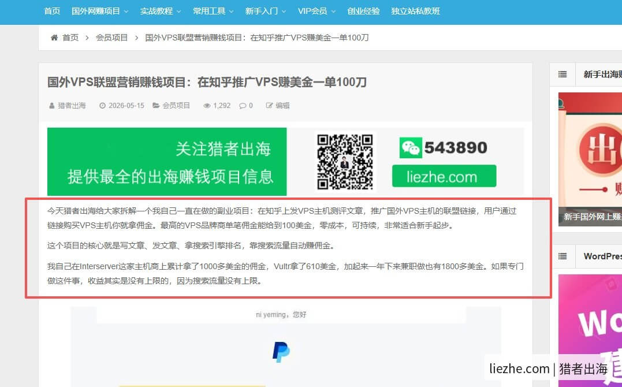Click the green liezhe.com button
Viewport: 622px width, 387px height.
point(444,176)
